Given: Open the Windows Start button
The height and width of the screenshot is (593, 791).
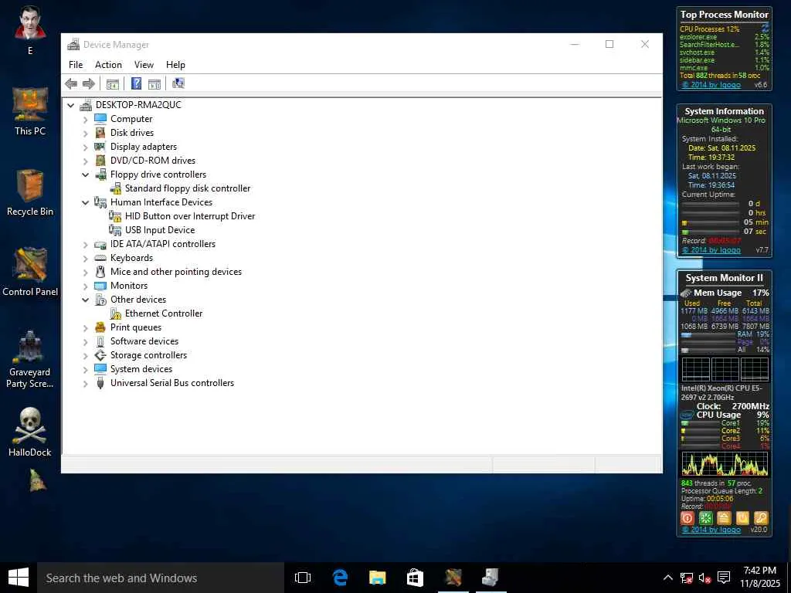Looking at the screenshot, I should pyautogui.click(x=19, y=578).
